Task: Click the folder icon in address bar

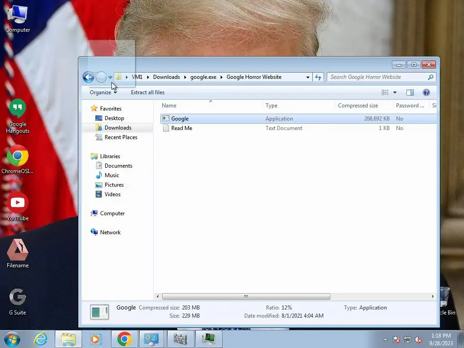Action: point(118,77)
